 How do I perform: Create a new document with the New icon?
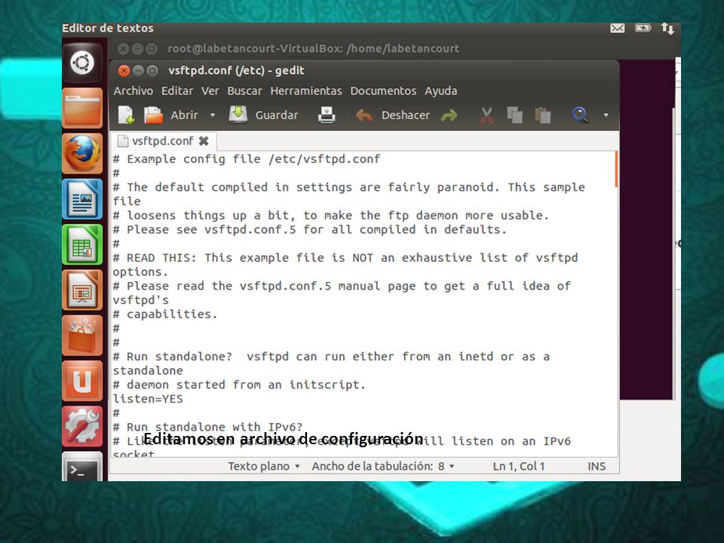(x=126, y=115)
